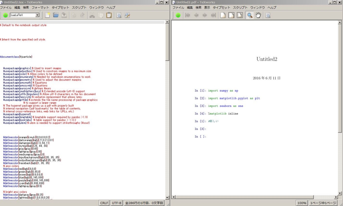Click the 100% zoom indicator in the PDF status bar
The image size is (343, 206).
[302, 203]
